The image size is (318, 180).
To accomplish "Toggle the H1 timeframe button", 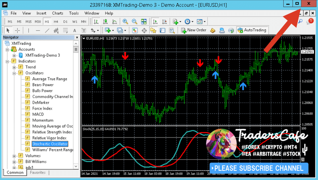I will tap(47, 21).
